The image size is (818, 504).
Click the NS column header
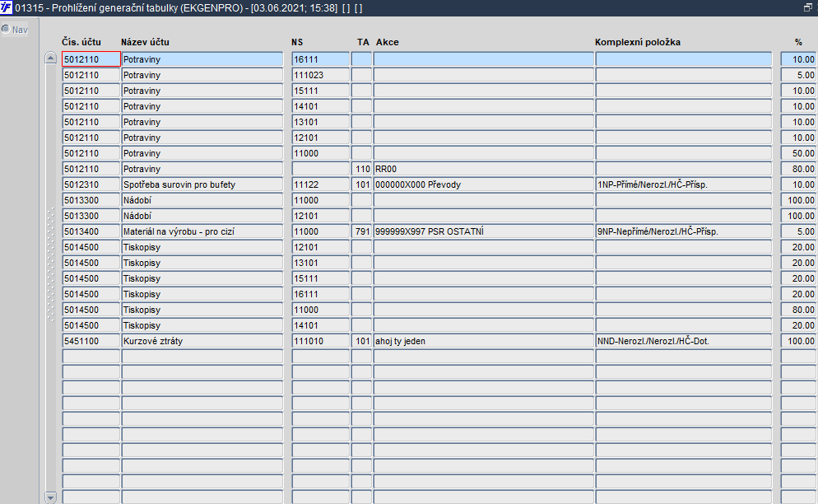pos(297,42)
